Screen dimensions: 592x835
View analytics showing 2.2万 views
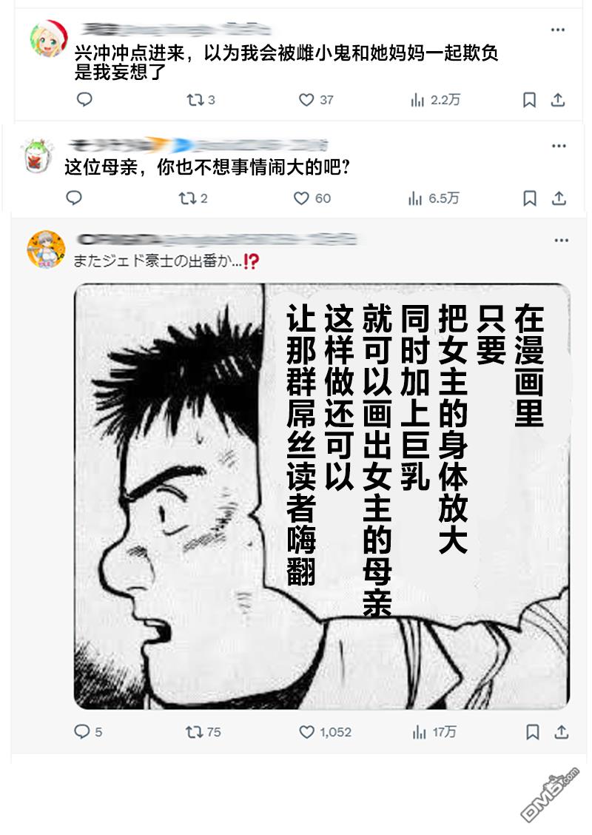[x=435, y=100]
